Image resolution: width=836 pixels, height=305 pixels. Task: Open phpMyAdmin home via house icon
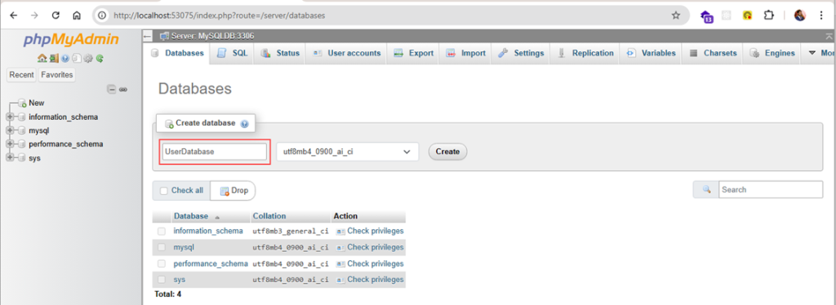(x=42, y=58)
